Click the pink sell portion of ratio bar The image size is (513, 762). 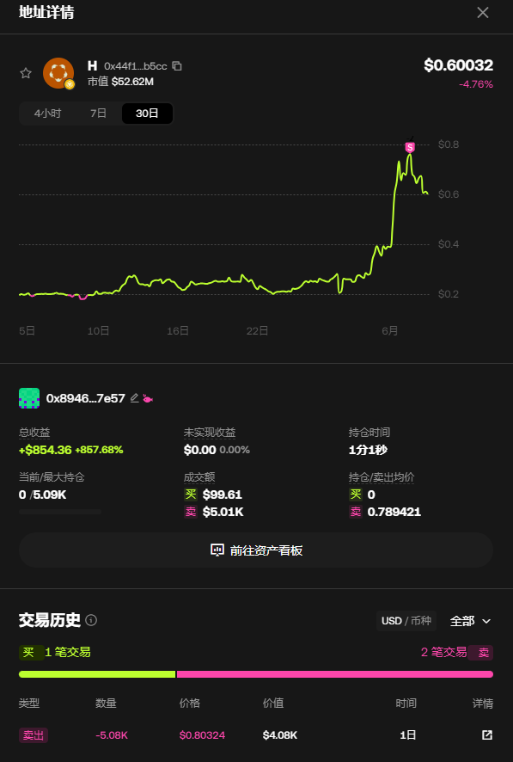click(335, 674)
